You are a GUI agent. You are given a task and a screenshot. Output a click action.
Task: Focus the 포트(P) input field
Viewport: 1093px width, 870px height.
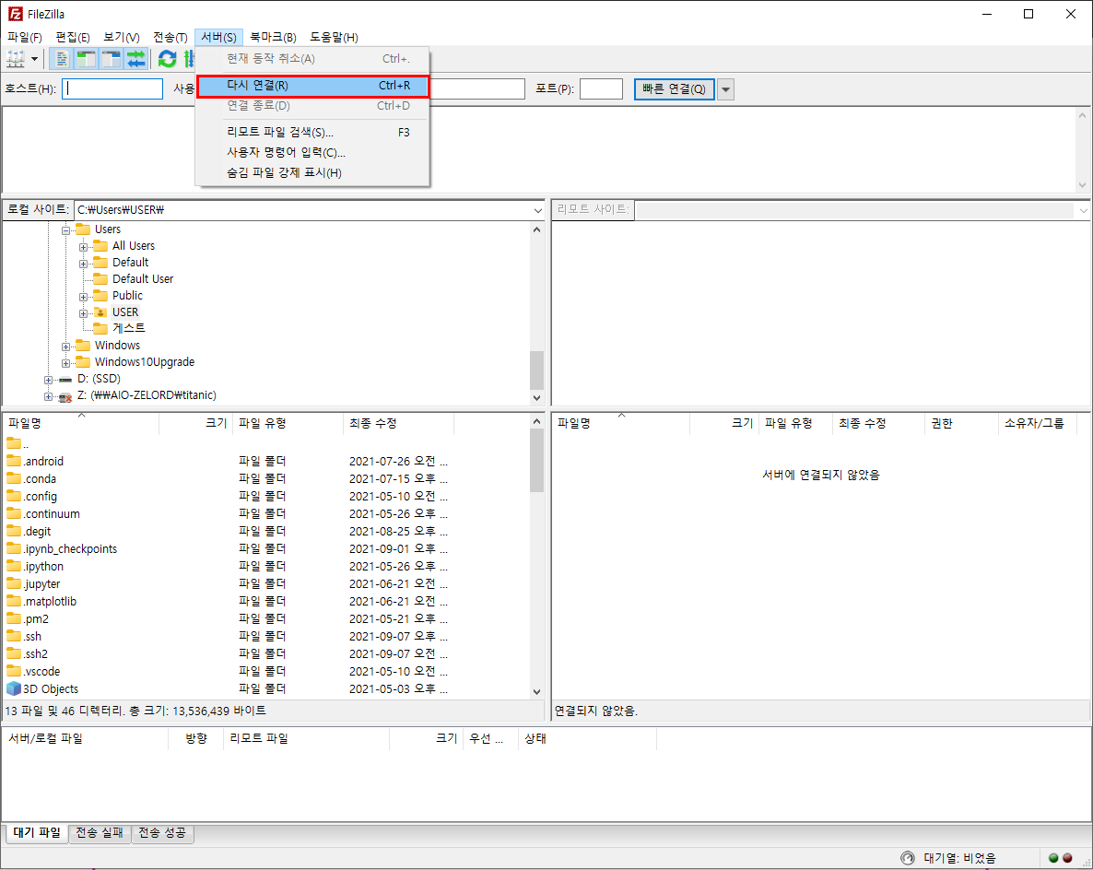(601, 88)
